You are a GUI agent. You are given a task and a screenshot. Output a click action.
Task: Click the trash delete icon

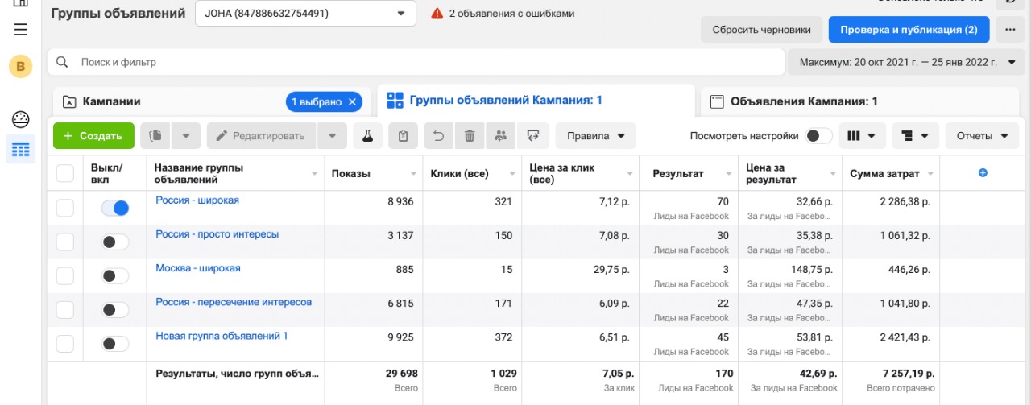click(x=470, y=136)
